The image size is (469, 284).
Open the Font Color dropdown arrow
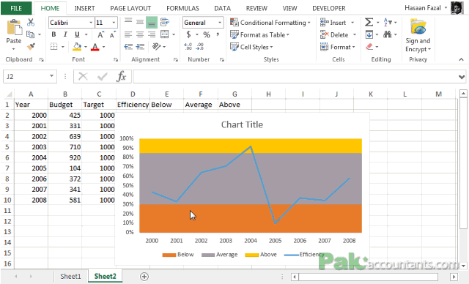104,47
